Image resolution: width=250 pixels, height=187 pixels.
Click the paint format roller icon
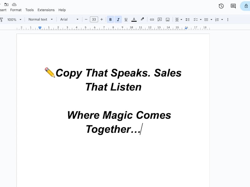[x=2, y=20]
